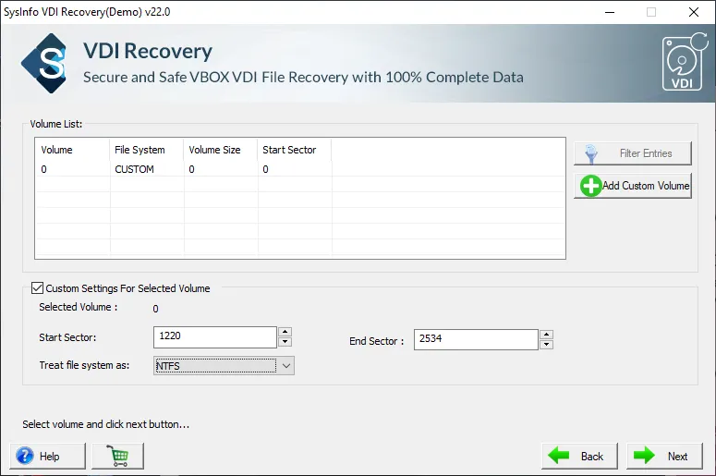Click the End Sector input field
Image resolution: width=716 pixels, height=476 pixels.
click(476, 340)
